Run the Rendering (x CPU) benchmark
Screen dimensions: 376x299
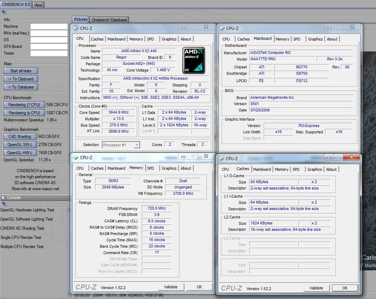tap(25, 112)
